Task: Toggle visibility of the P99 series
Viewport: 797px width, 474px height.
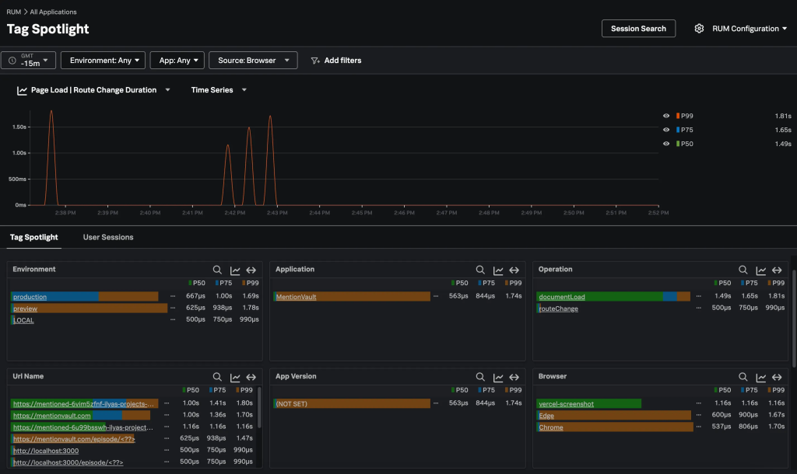Action: [x=666, y=116]
